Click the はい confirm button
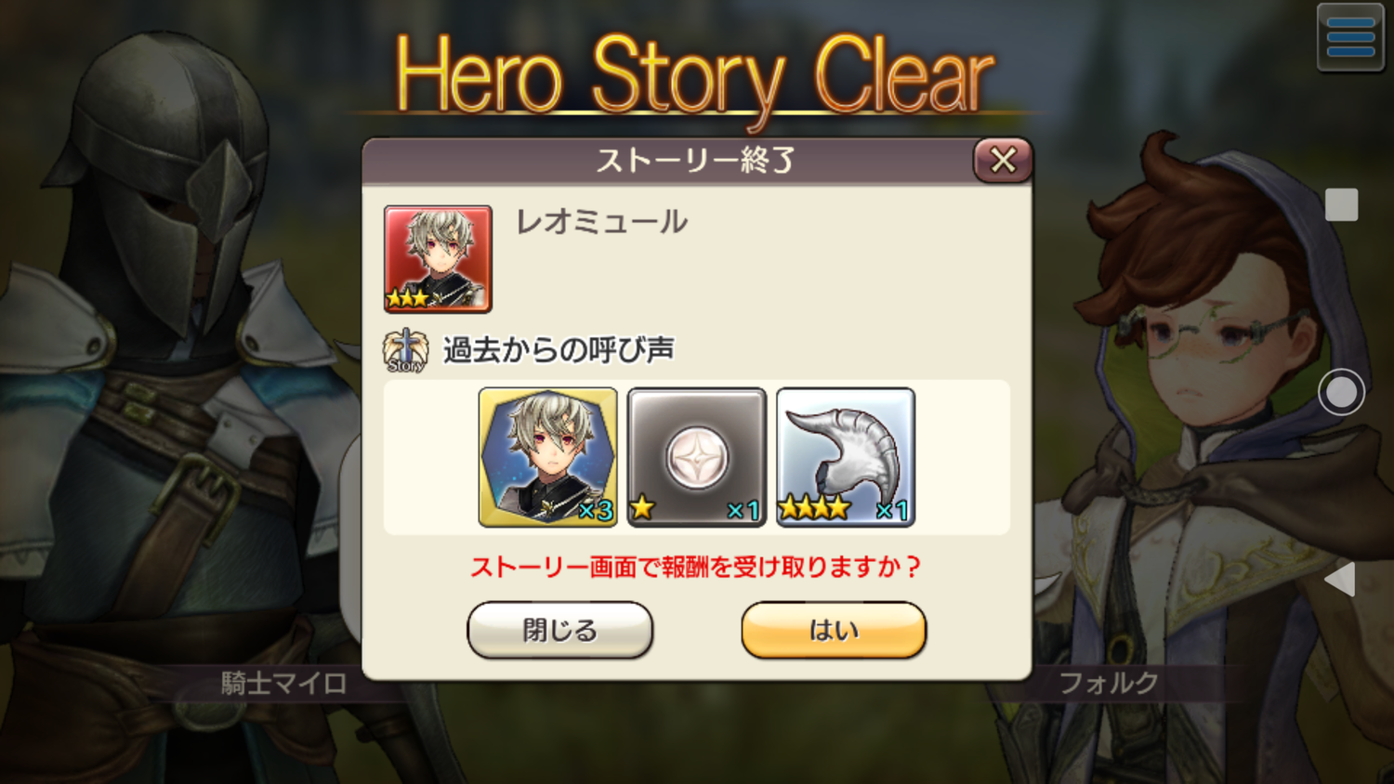 click(x=834, y=630)
